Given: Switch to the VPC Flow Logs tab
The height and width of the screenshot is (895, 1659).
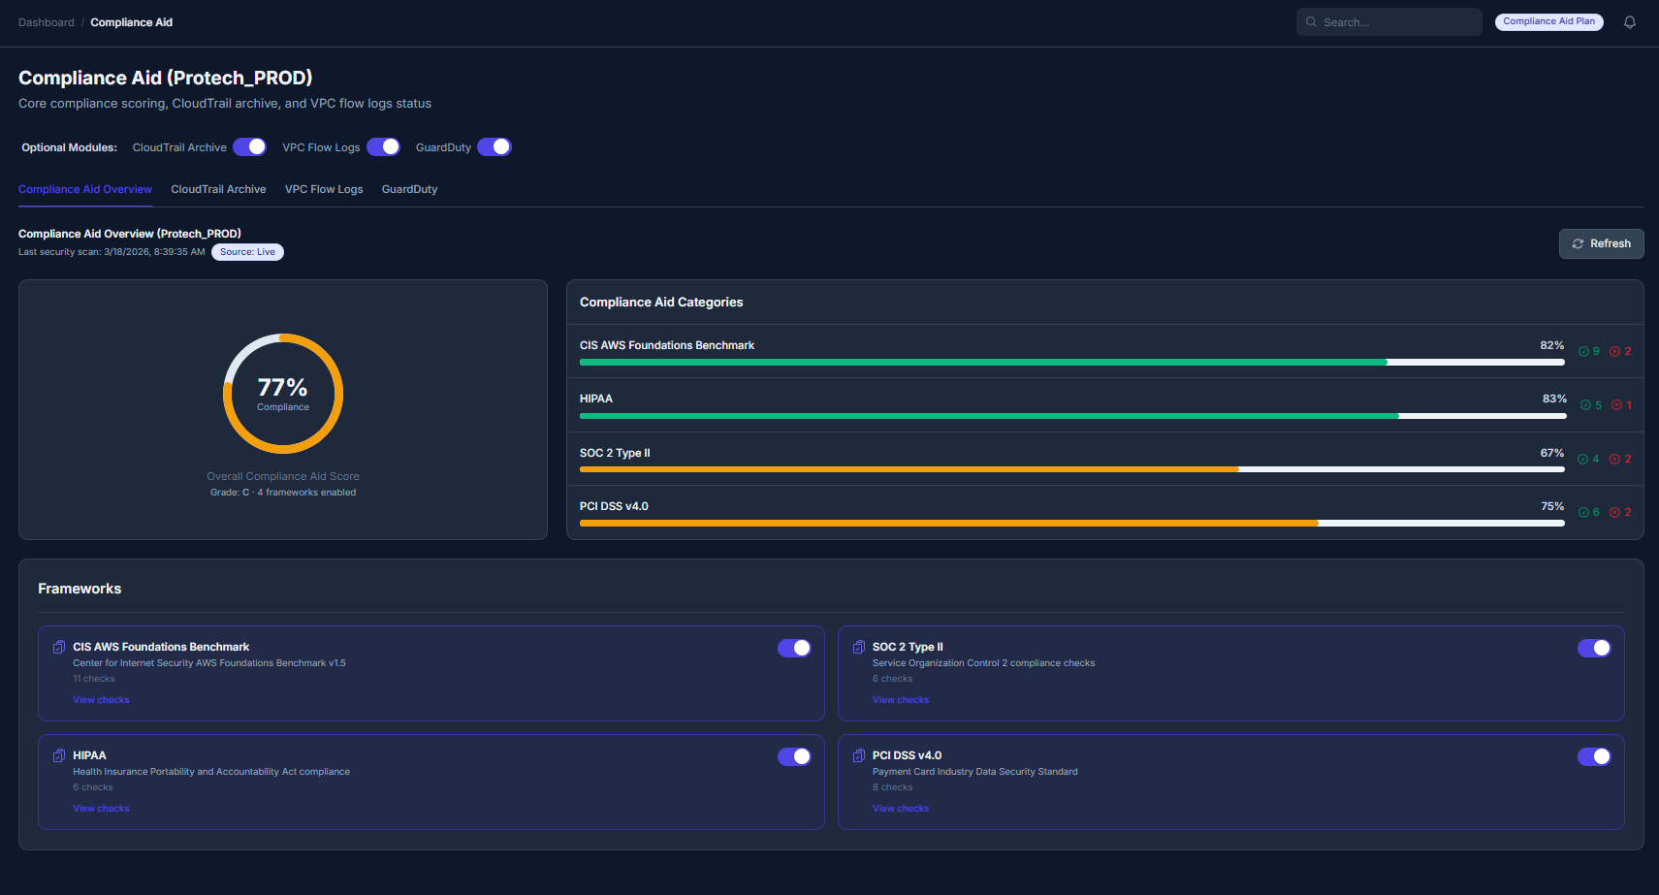Looking at the screenshot, I should 324,189.
